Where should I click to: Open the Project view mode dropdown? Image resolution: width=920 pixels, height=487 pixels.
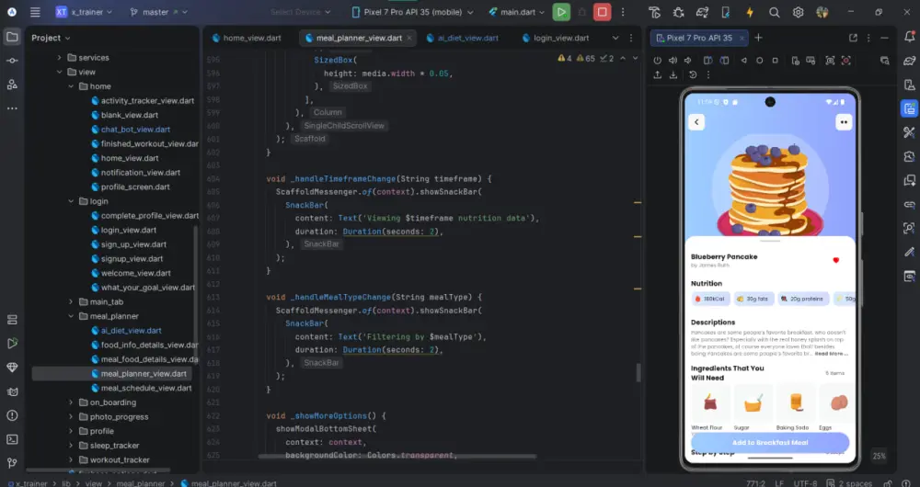51,38
